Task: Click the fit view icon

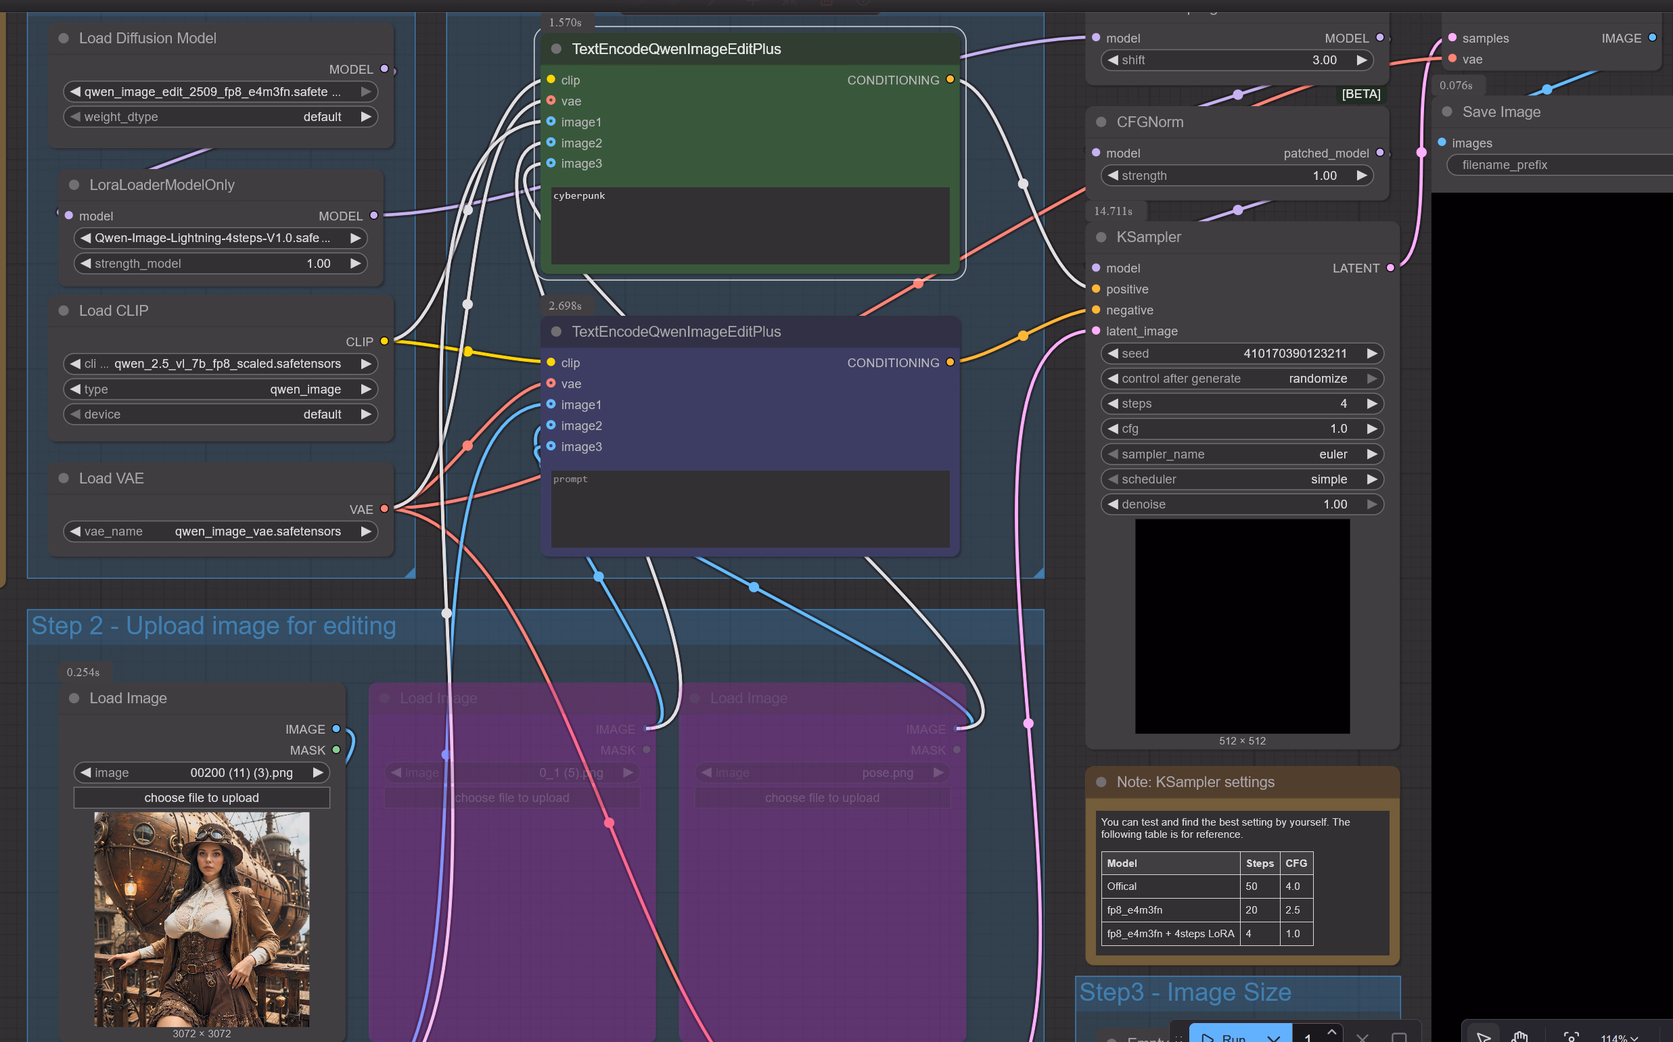Action: (1571, 1037)
